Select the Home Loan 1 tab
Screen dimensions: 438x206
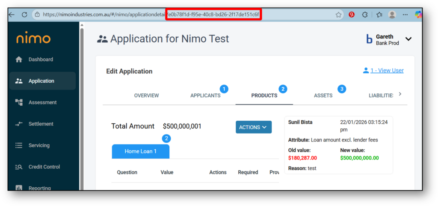pyautogui.click(x=141, y=151)
